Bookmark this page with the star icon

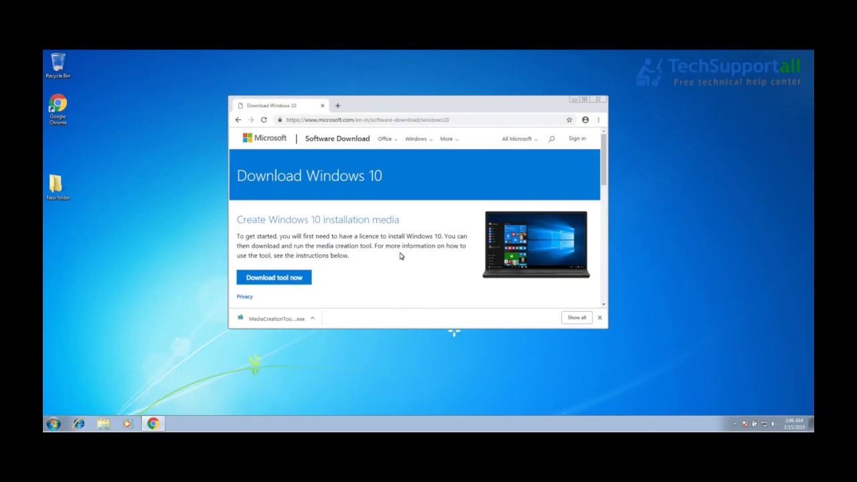tap(569, 120)
